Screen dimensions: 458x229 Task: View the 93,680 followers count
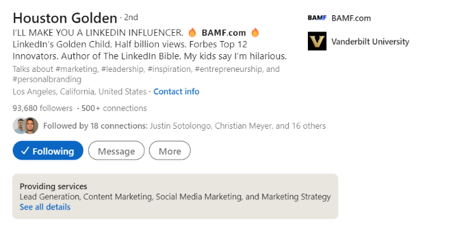pyautogui.click(x=42, y=109)
